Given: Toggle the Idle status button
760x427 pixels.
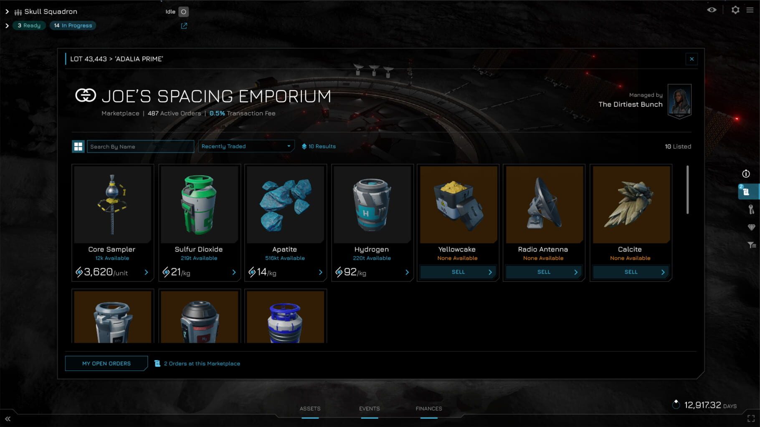Looking at the screenshot, I should pos(183,12).
